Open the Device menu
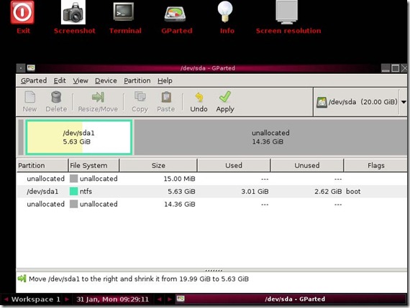This screenshot has width=410, height=308. pyautogui.click(x=106, y=80)
